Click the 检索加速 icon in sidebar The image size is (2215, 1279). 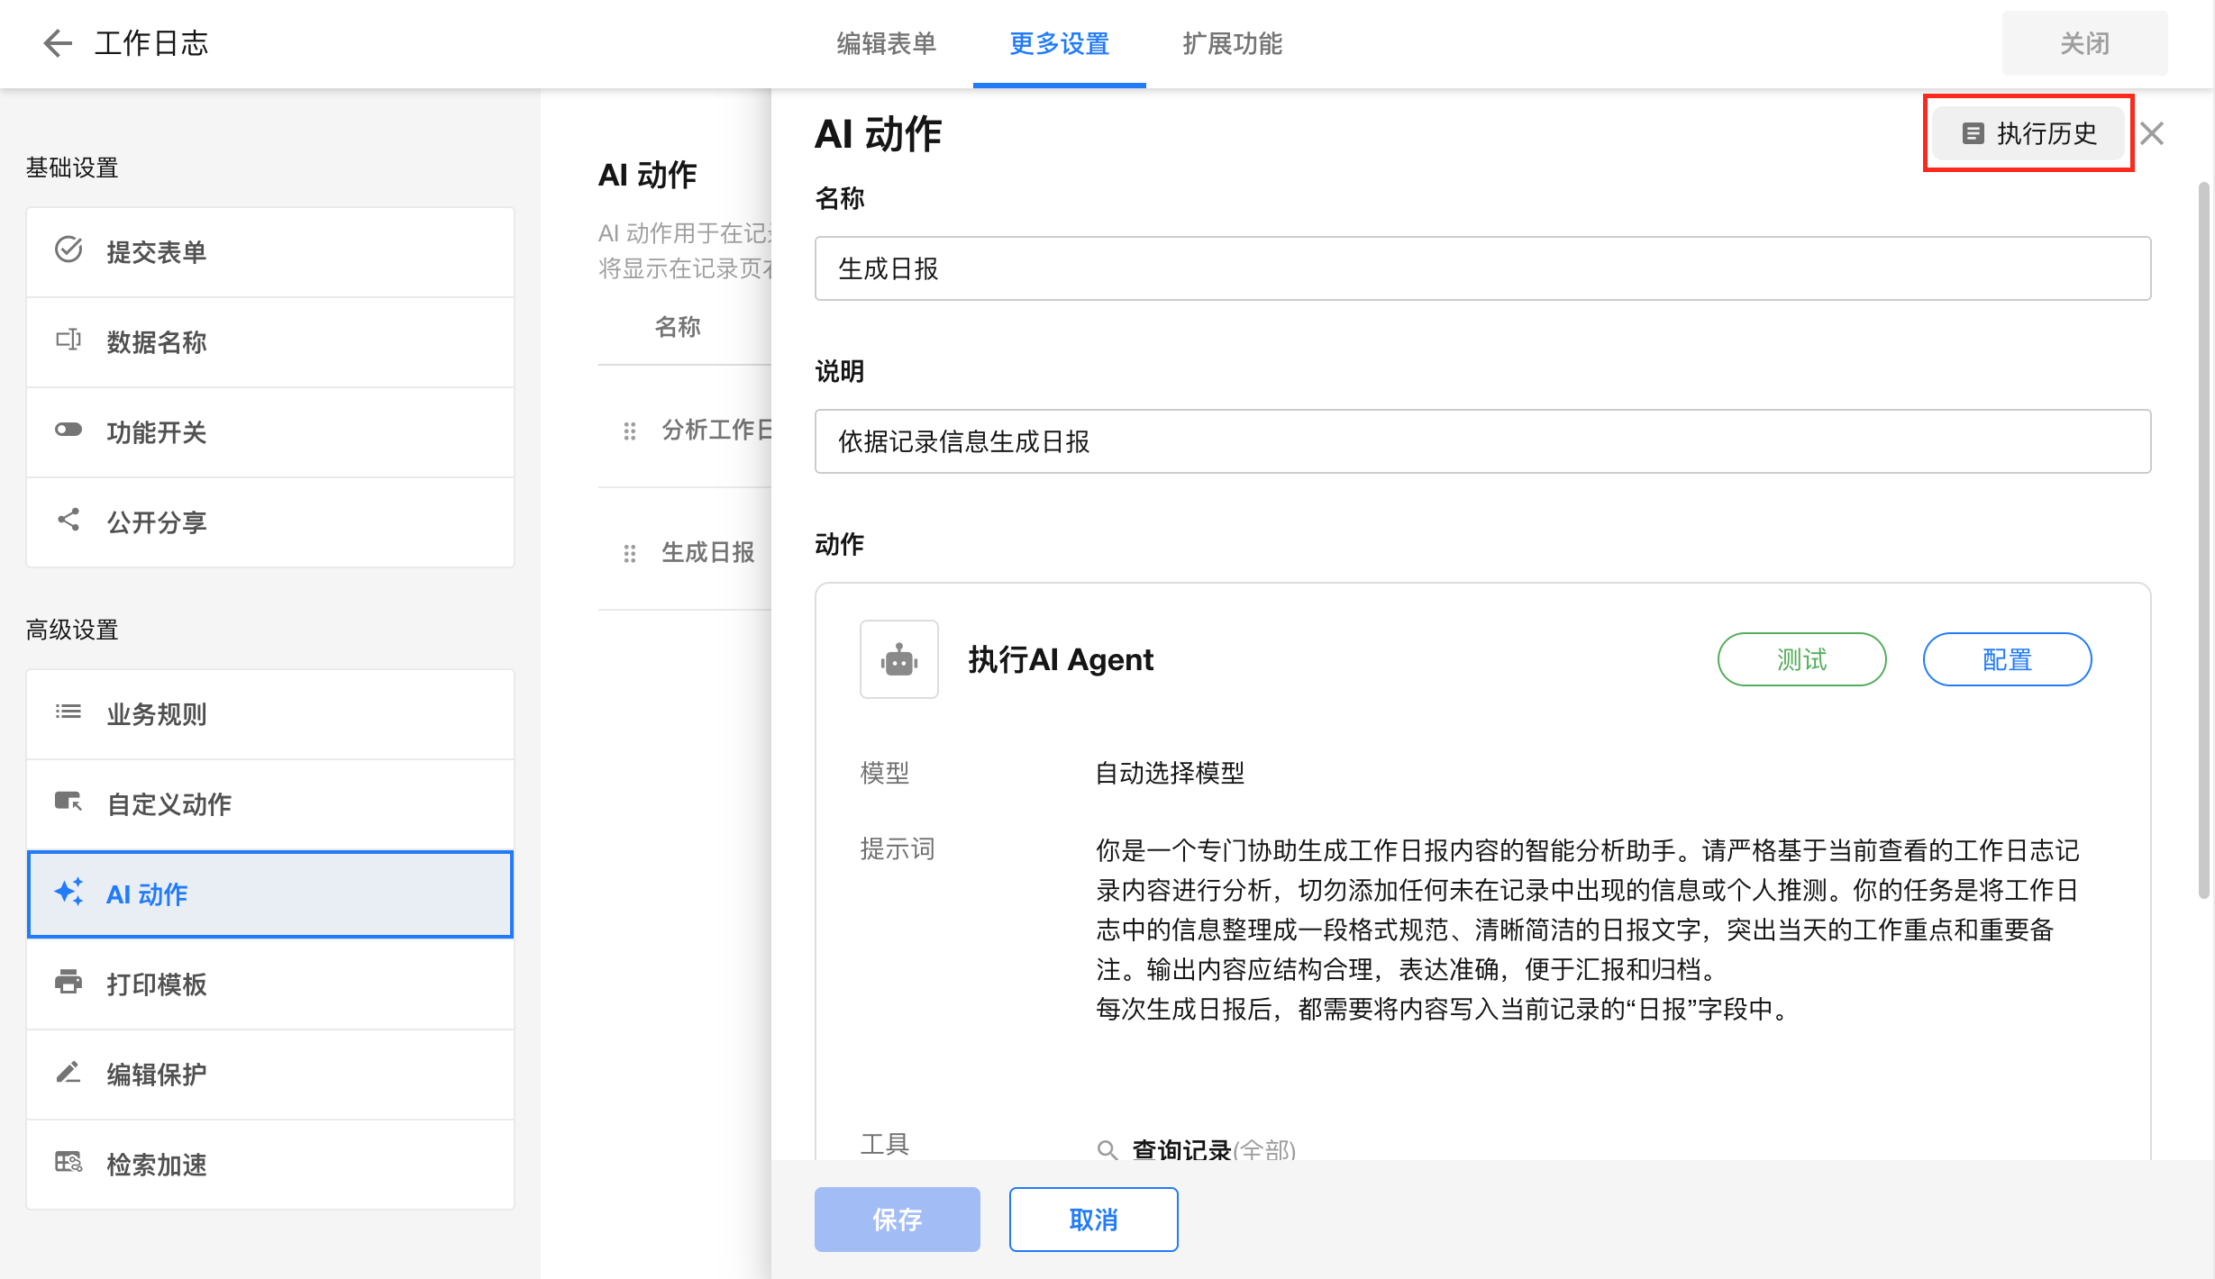pyautogui.click(x=68, y=1162)
